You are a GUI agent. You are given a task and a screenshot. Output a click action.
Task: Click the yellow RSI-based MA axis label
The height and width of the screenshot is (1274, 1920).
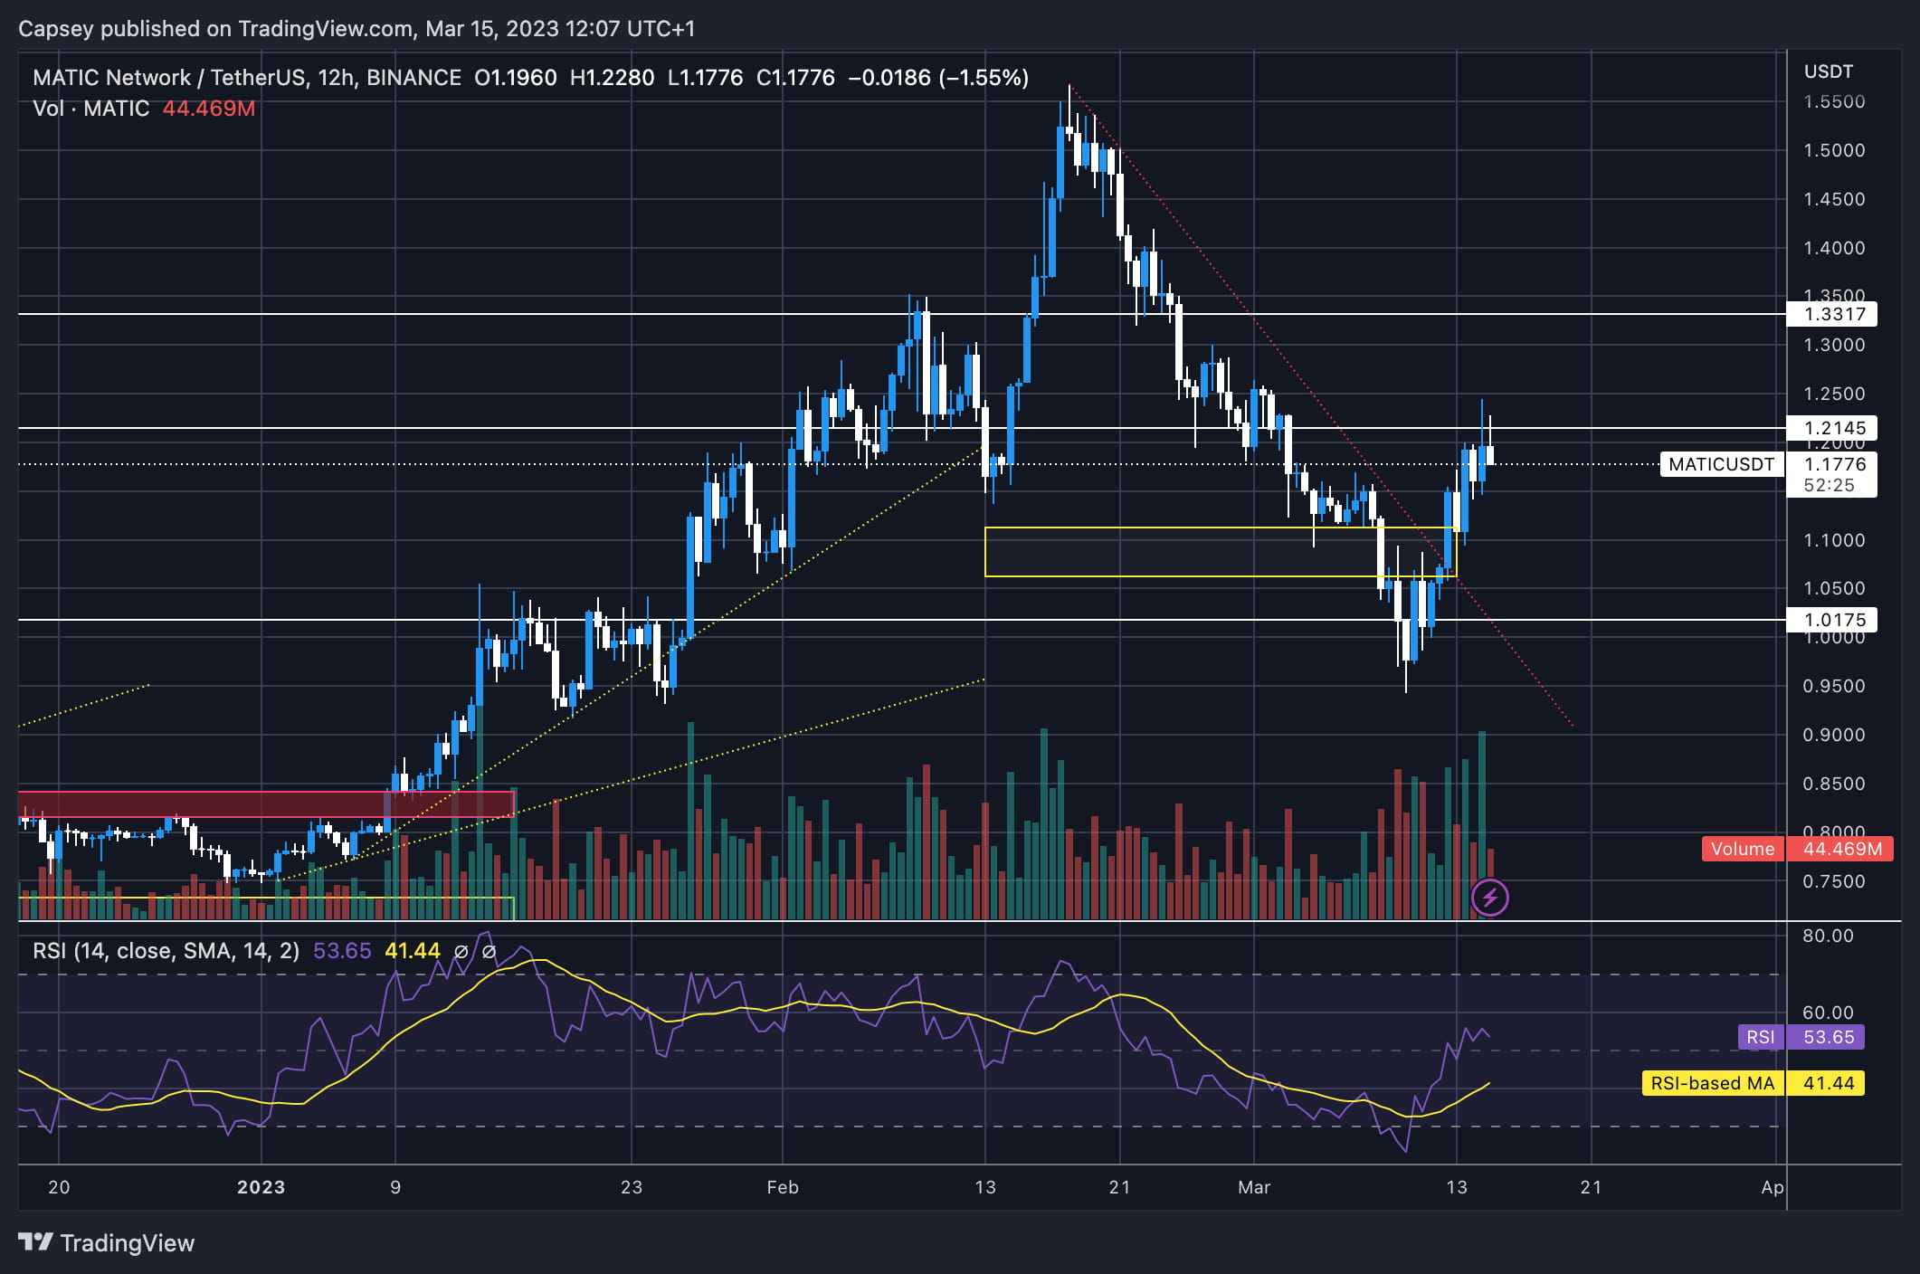click(1712, 1083)
